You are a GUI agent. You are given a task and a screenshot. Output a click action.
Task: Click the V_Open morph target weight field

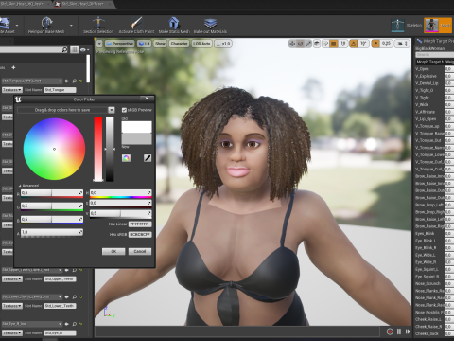pos(449,69)
